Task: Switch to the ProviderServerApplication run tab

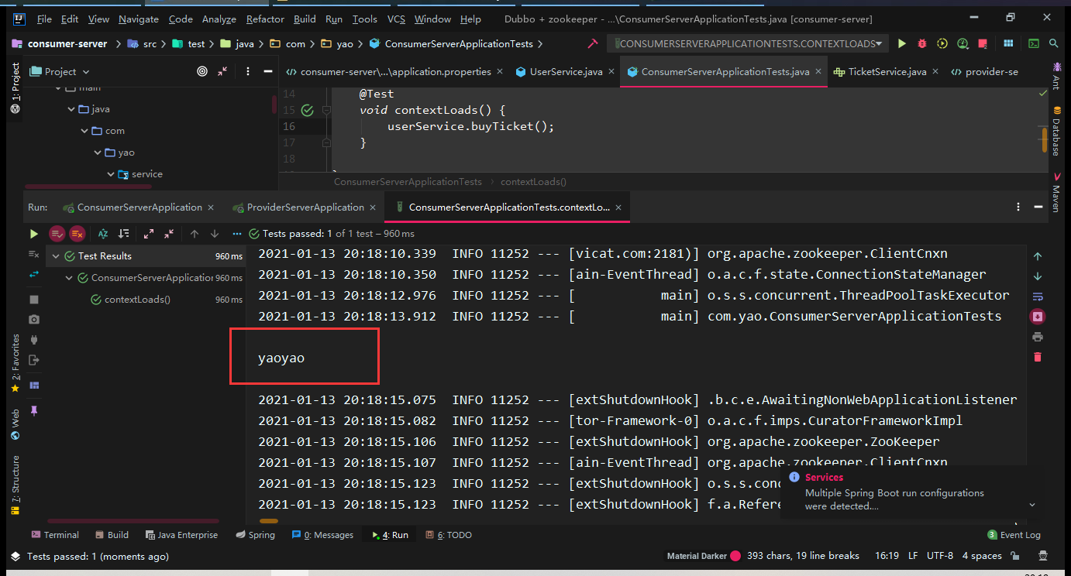Action: point(305,207)
